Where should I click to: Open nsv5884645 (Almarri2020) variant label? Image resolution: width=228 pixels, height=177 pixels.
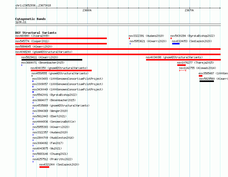(34, 46)
